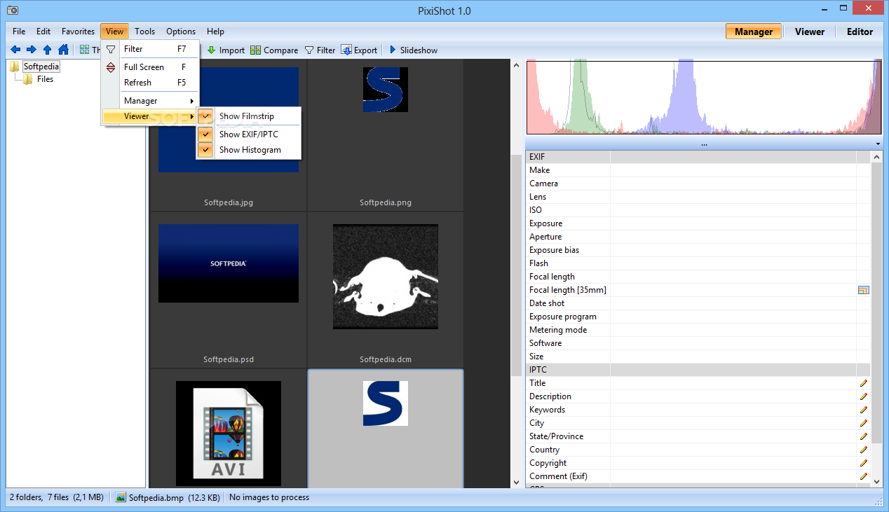
Task: Toggle the Show EXIF/IPTC option
Action: pyautogui.click(x=248, y=134)
